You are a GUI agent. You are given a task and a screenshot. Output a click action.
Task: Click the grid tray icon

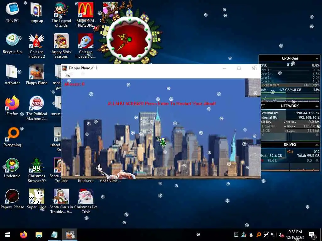(236, 235)
